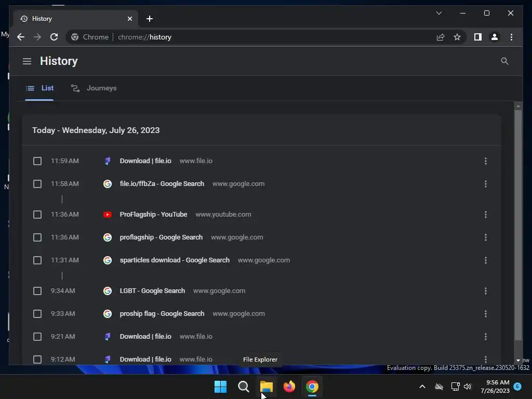The height and width of the screenshot is (399, 532).
Task: Click the Google favicon beside LGBT search
Action: 107,291
